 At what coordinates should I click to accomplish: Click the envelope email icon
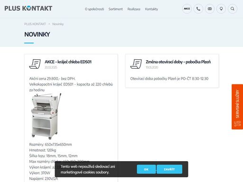point(210,9)
